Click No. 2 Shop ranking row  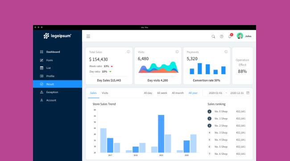[x=226, y=126]
